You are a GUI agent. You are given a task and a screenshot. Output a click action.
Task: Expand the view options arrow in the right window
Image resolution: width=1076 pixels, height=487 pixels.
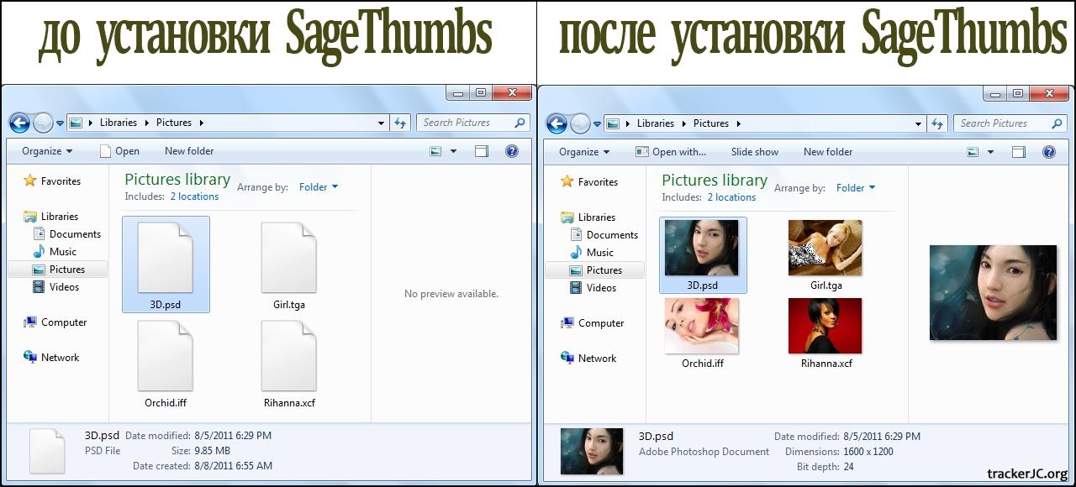(x=991, y=152)
